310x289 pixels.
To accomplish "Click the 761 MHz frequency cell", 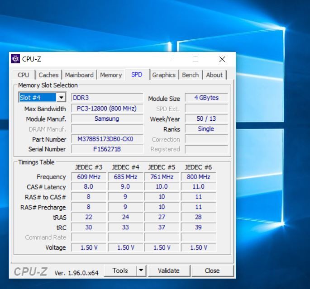I will tap(162, 177).
